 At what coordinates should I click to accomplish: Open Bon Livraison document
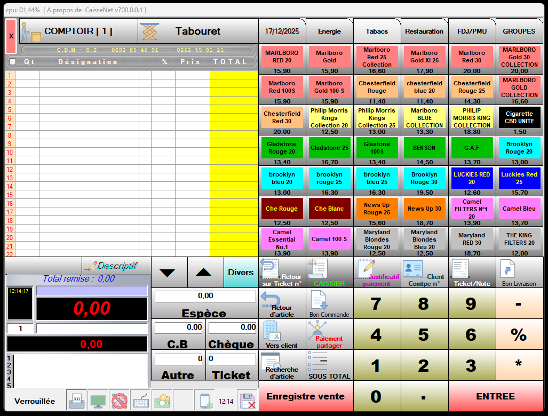[519, 273]
